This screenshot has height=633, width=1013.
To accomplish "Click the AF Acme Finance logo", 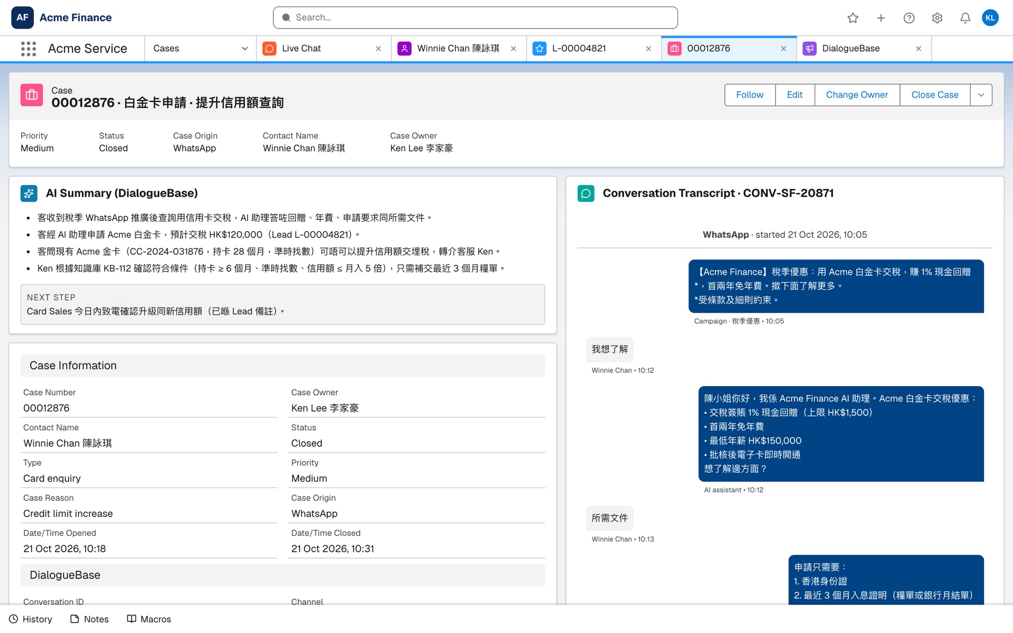I will coord(22,17).
